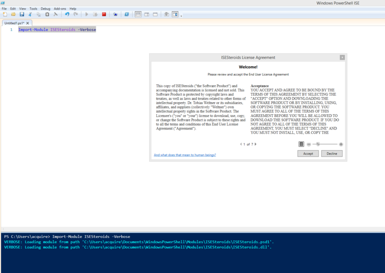Image resolution: width=385 pixels, height=273 pixels.
Task: Show script pane on the right icon
Action: tap(147, 14)
